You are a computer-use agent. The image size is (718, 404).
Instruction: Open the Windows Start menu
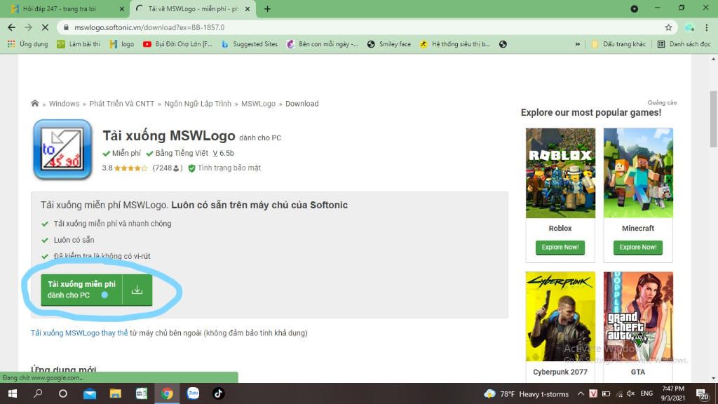click(13, 393)
